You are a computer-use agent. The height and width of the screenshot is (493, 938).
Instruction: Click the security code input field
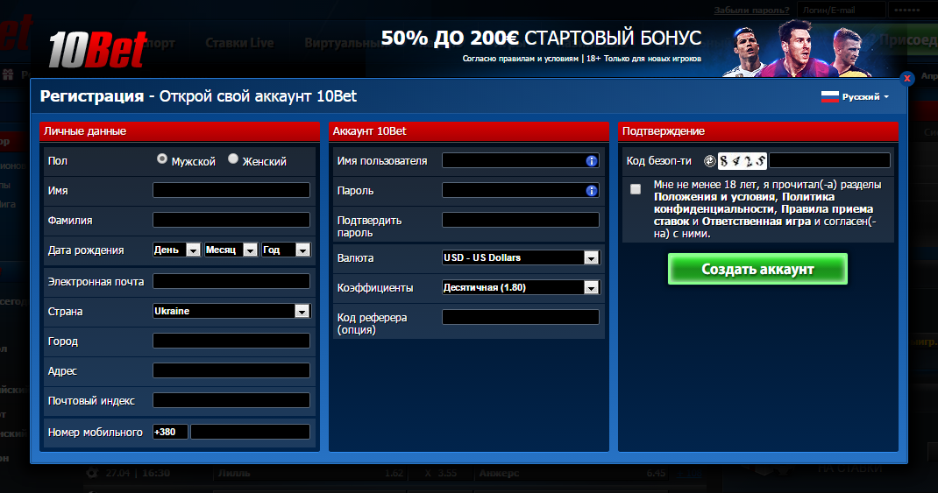pyautogui.click(x=829, y=160)
